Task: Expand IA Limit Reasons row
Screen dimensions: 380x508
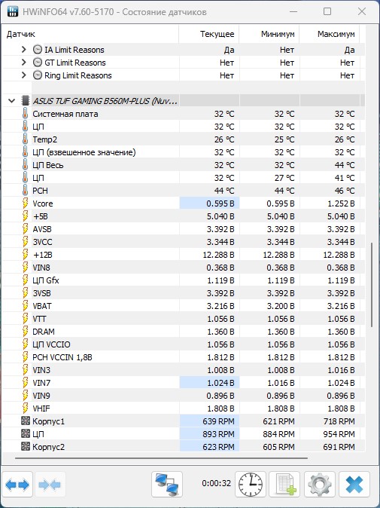Action: coord(23,50)
